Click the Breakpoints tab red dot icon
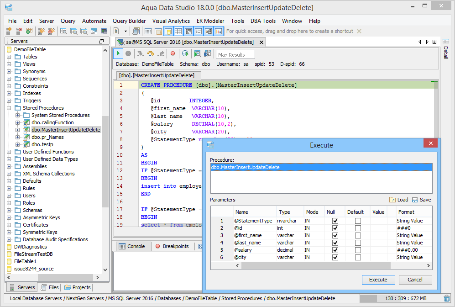Viewport: 455px width, 307px height. 157,246
